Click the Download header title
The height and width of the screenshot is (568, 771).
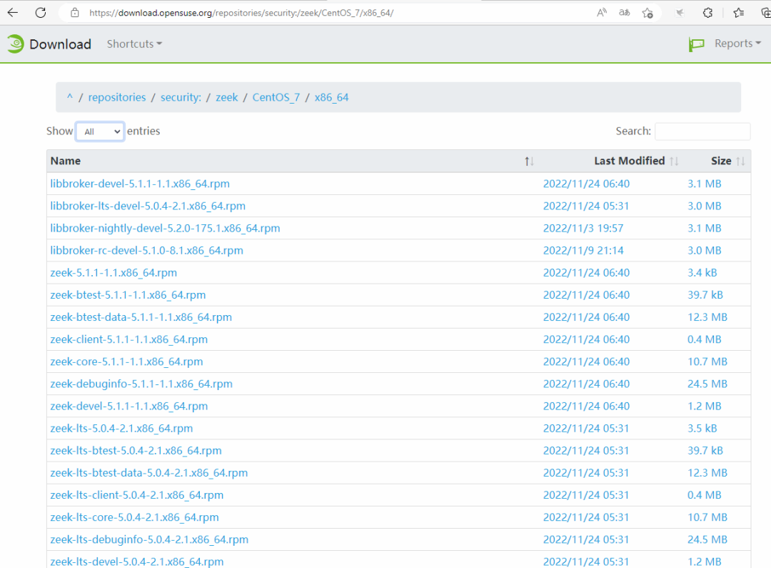click(x=60, y=44)
